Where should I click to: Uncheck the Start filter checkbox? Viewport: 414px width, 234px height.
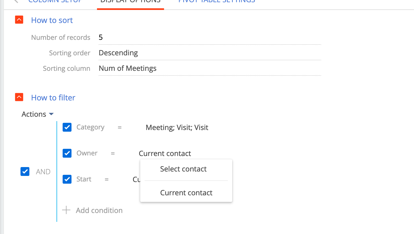click(67, 179)
